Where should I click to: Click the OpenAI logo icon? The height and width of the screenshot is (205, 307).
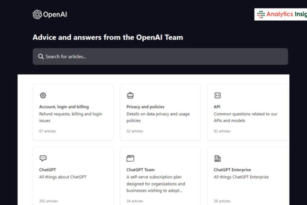tap(38, 15)
